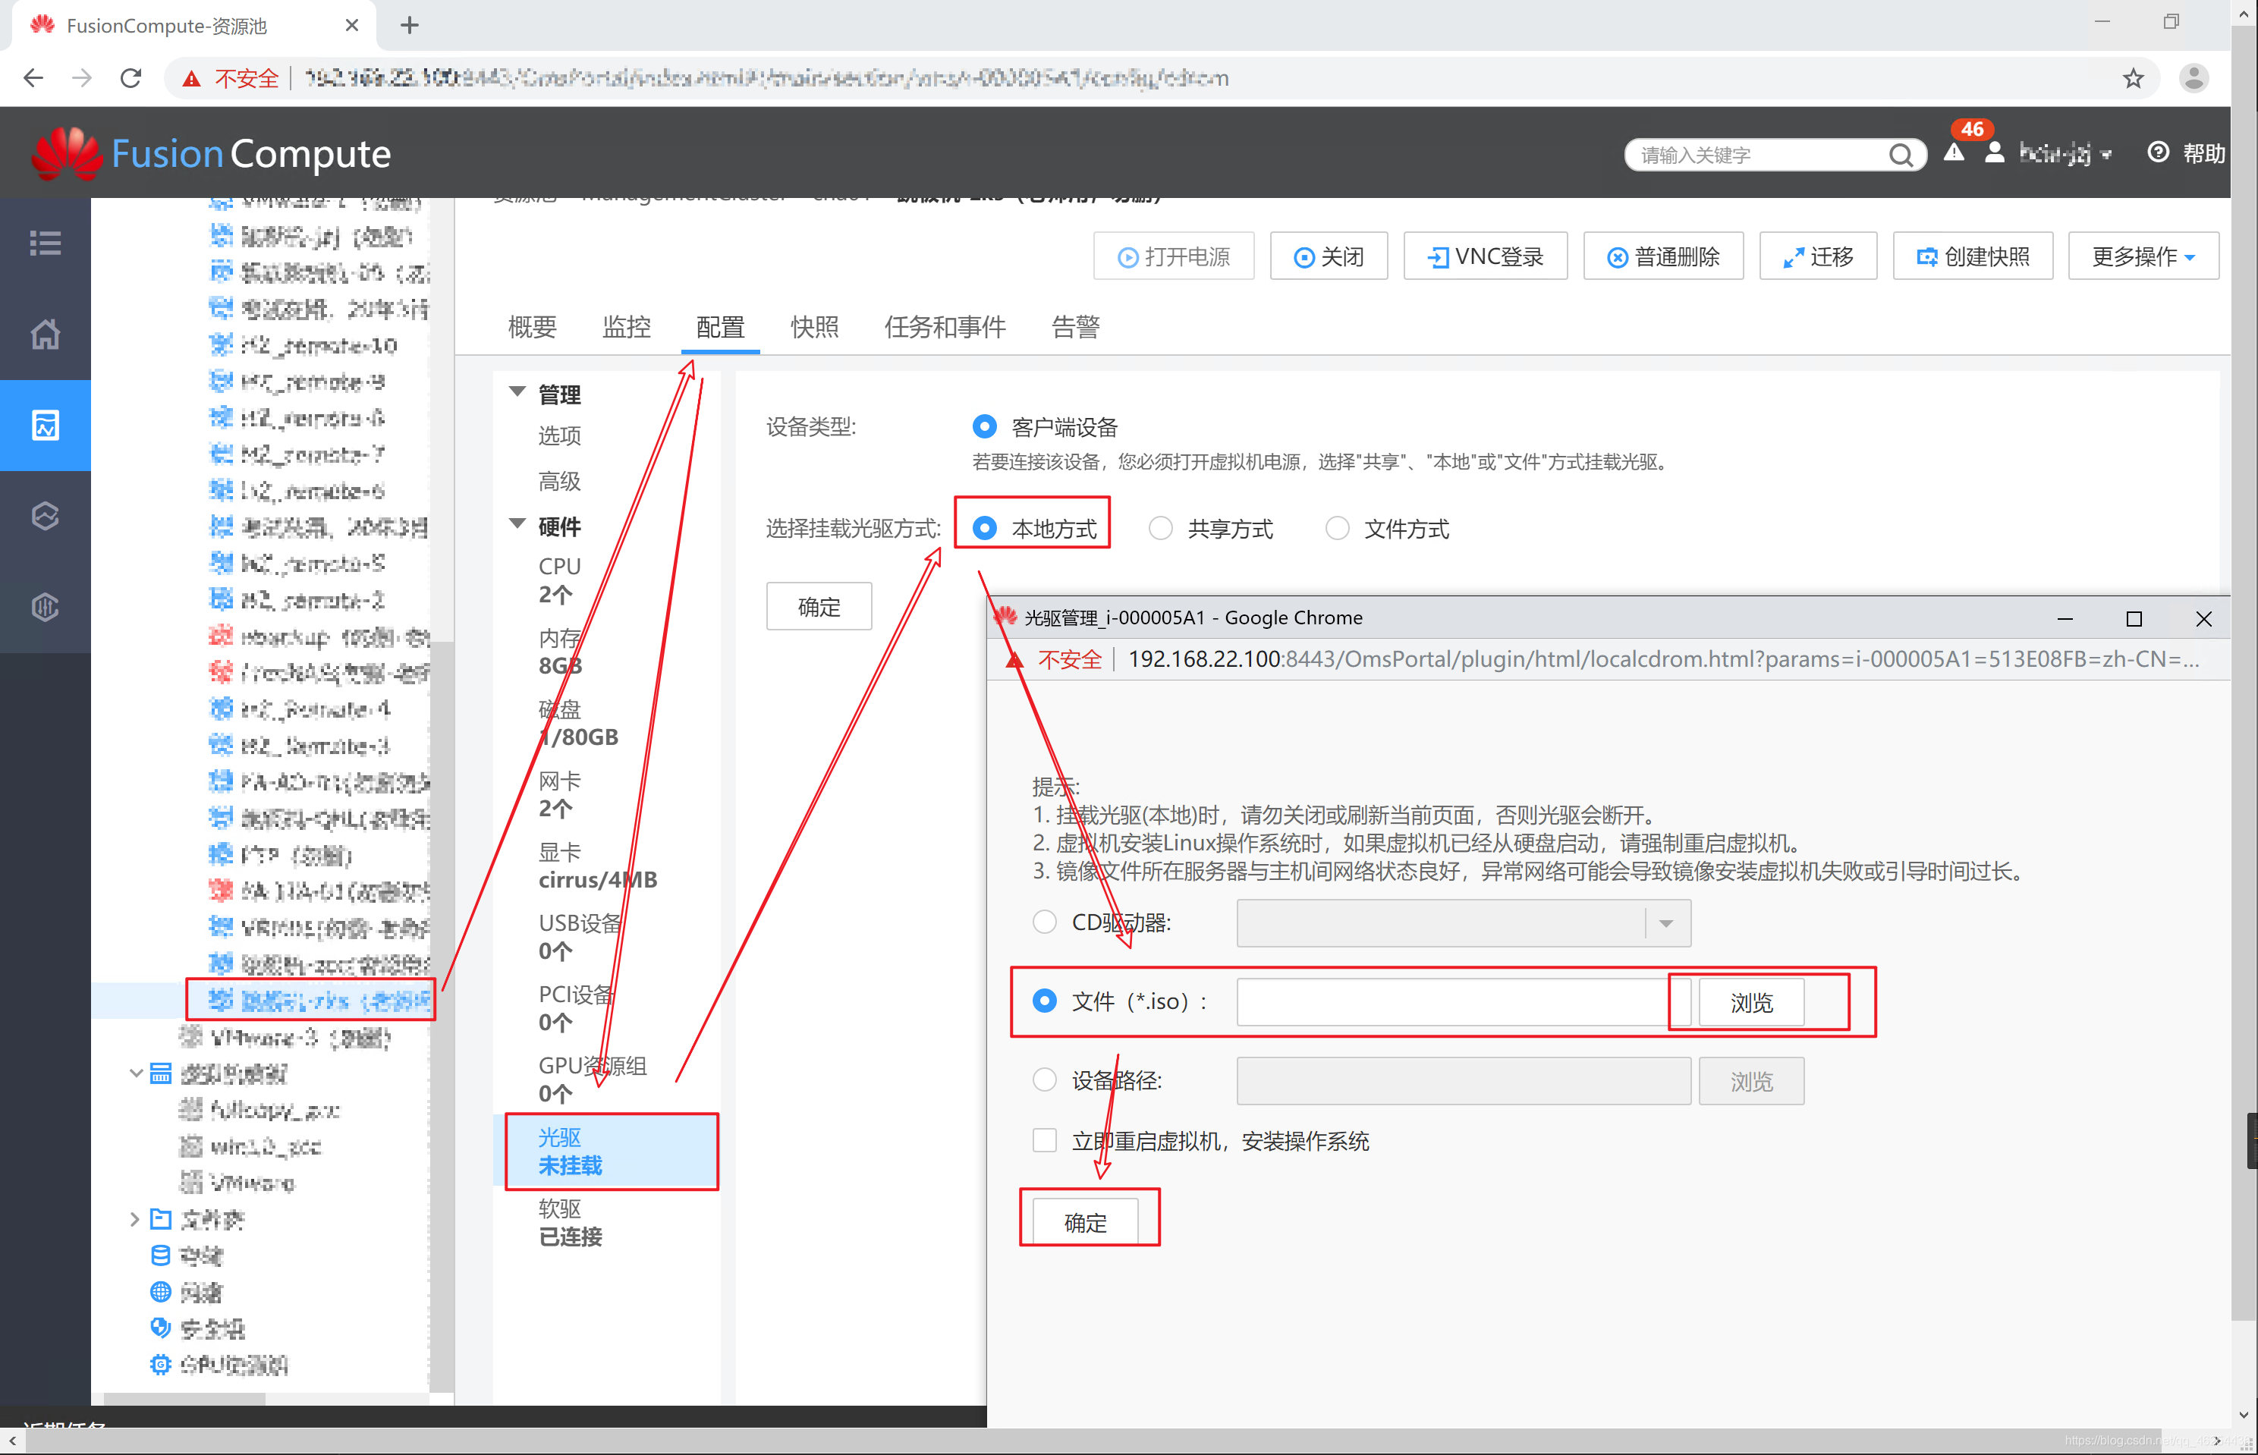This screenshot has height=1455, width=2258.
Task: Bookmark this page with star icon
Action: 2132,77
